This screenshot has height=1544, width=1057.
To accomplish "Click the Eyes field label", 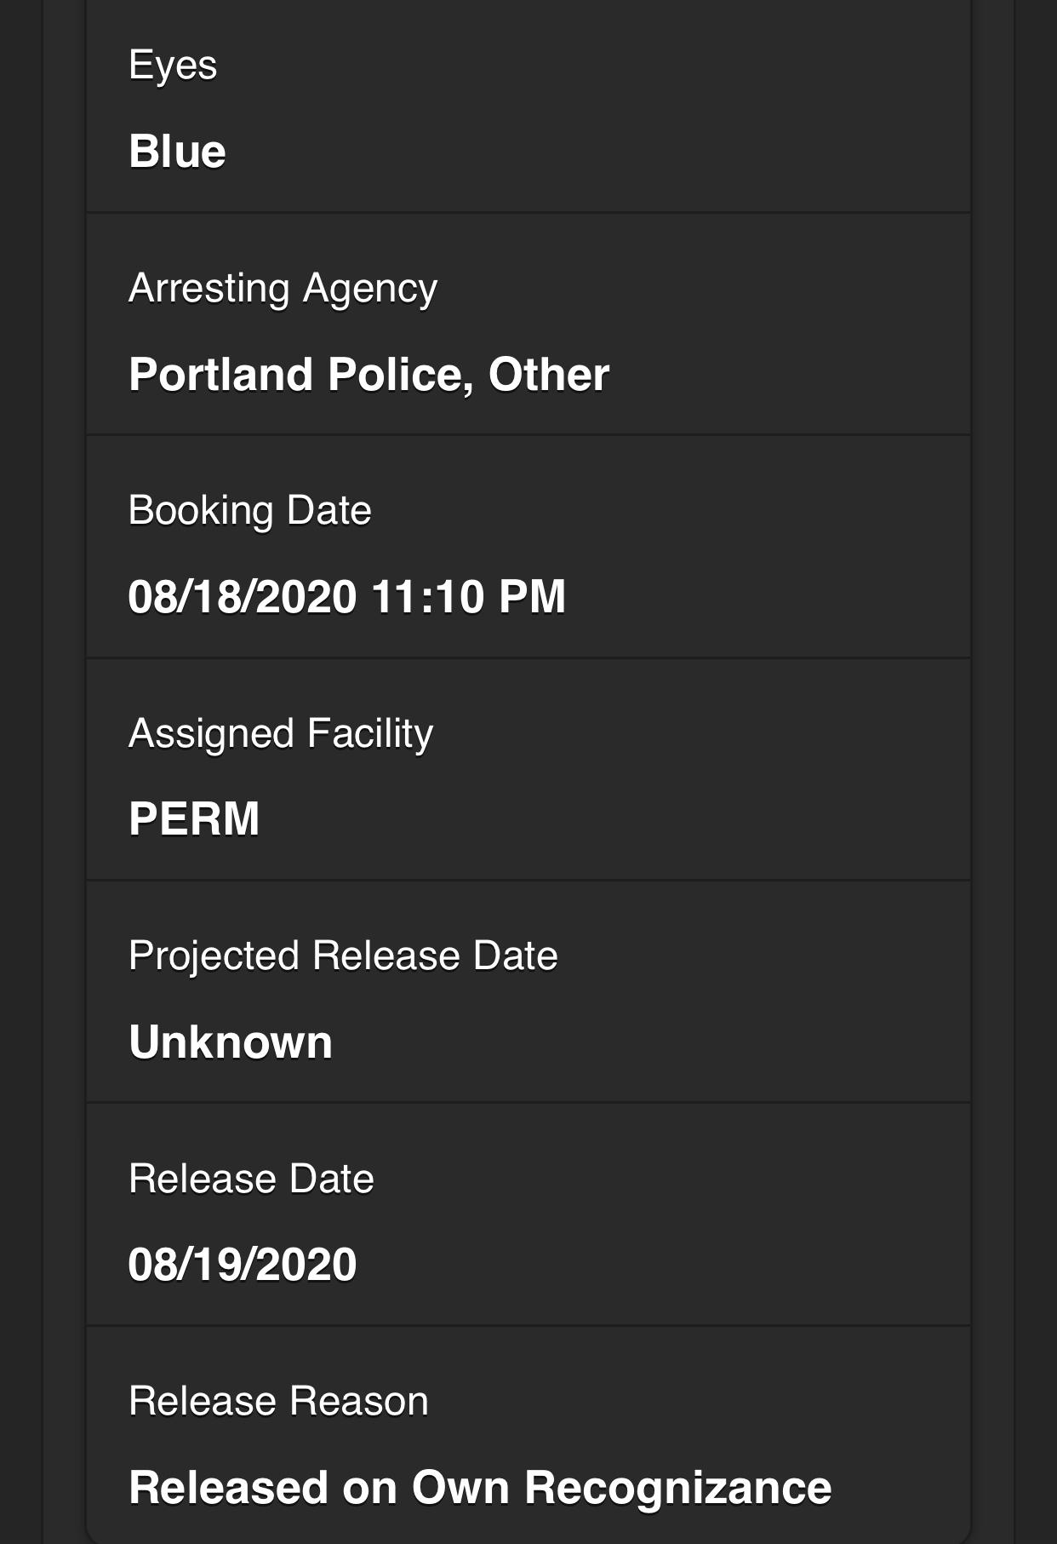I will point(173,66).
